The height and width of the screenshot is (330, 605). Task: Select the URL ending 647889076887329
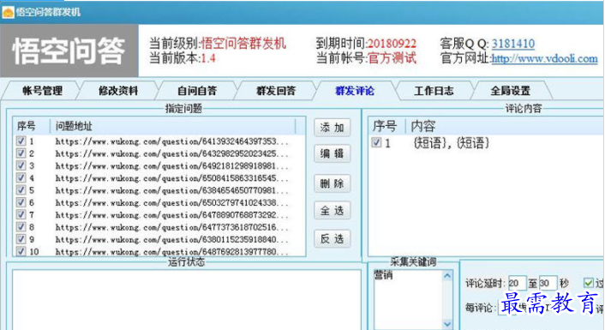point(171,215)
